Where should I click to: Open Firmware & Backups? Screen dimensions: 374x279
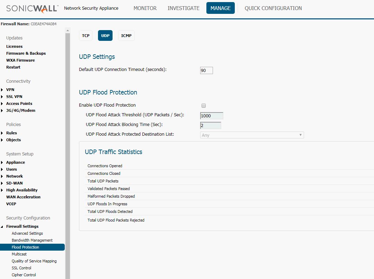click(26, 53)
